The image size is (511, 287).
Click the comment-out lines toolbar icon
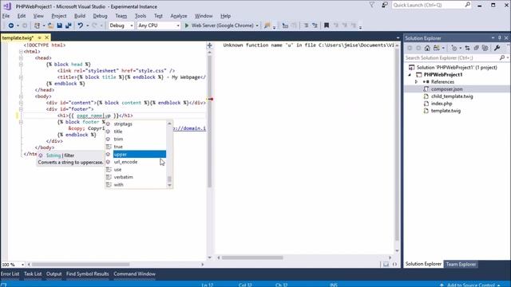(306, 26)
